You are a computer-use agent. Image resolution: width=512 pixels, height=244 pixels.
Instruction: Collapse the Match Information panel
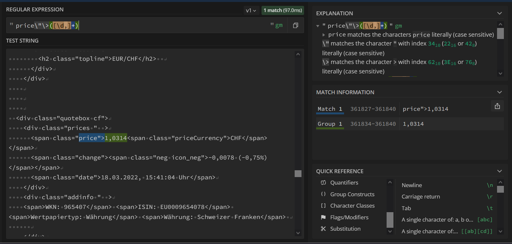(500, 92)
